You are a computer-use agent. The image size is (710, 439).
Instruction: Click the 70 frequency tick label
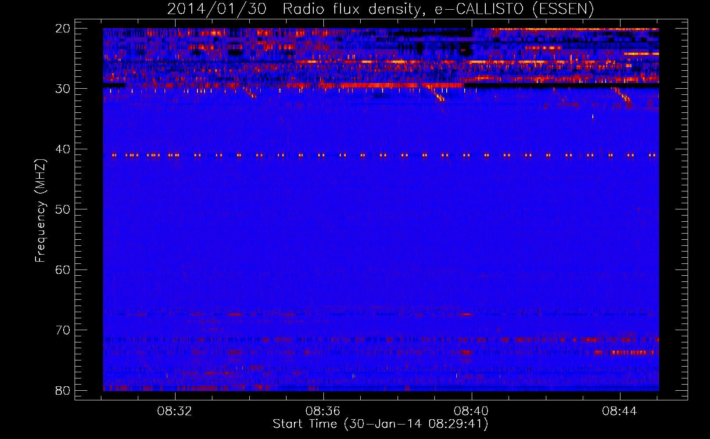pos(63,330)
